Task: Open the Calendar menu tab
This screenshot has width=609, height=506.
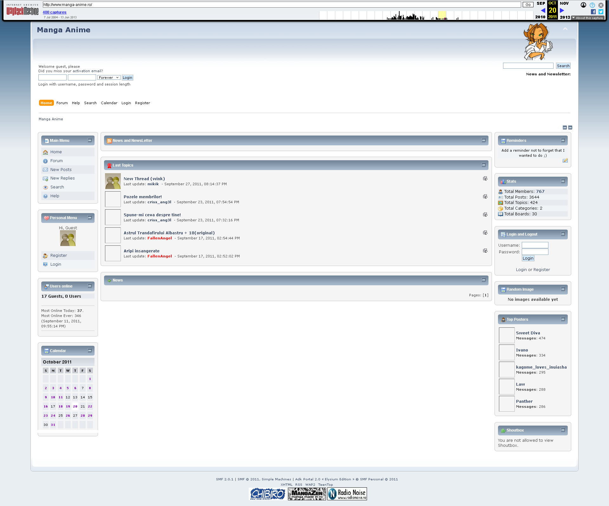Action: 109,103
